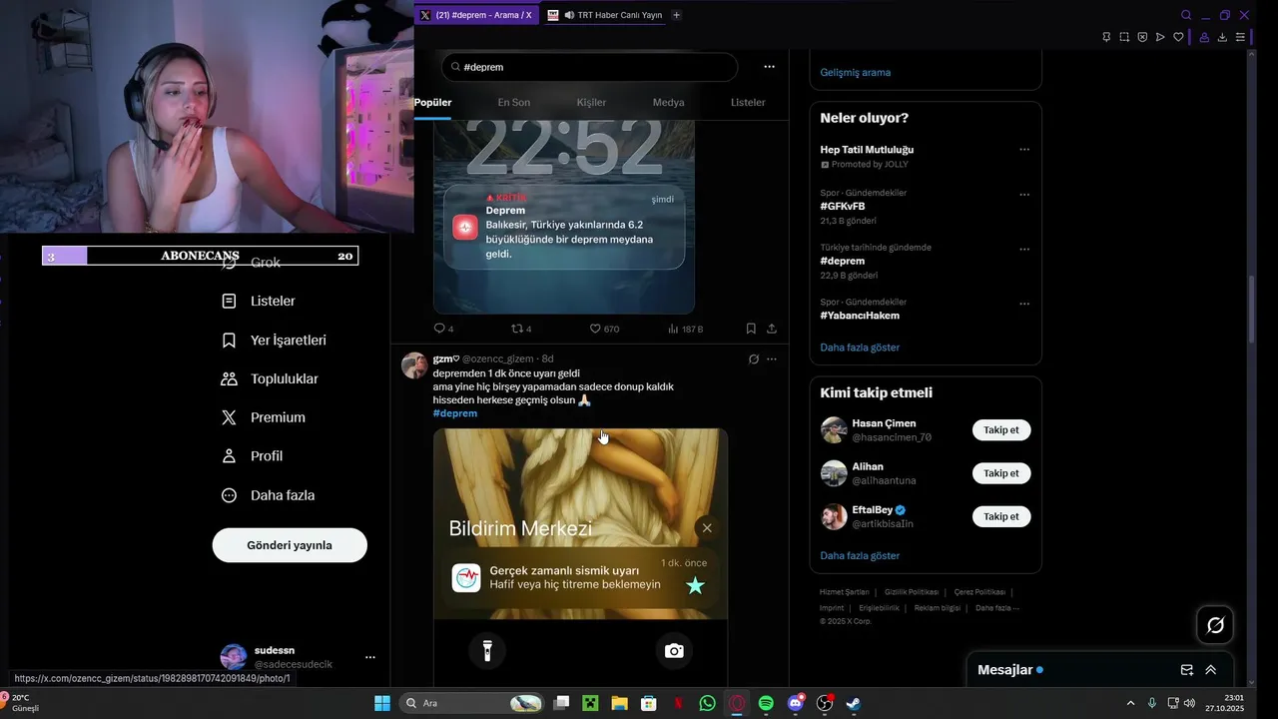Open gzm user avatar
The width and height of the screenshot is (1278, 719).
click(414, 365)
